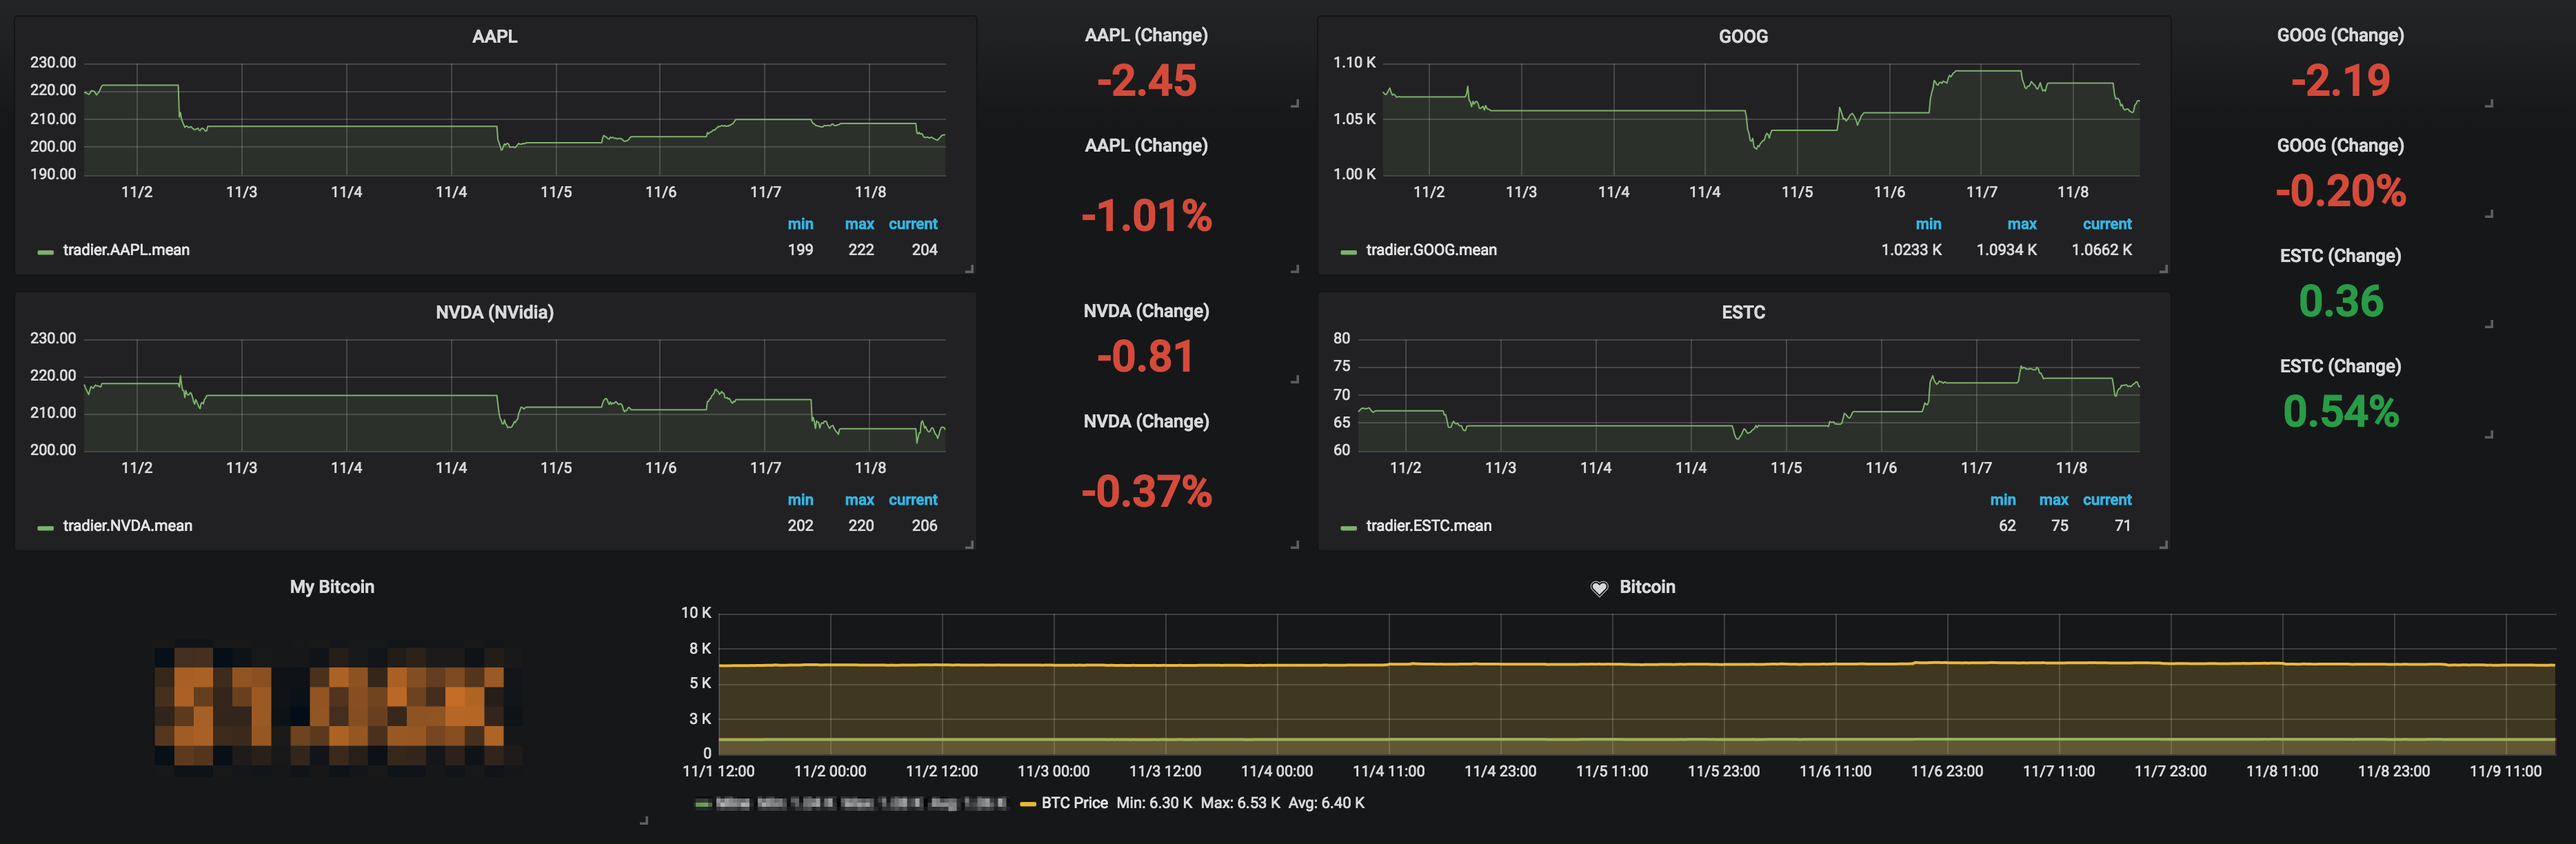
Task: Open the ESTC graph panel title menu
Action: [x=1743, y=312]
